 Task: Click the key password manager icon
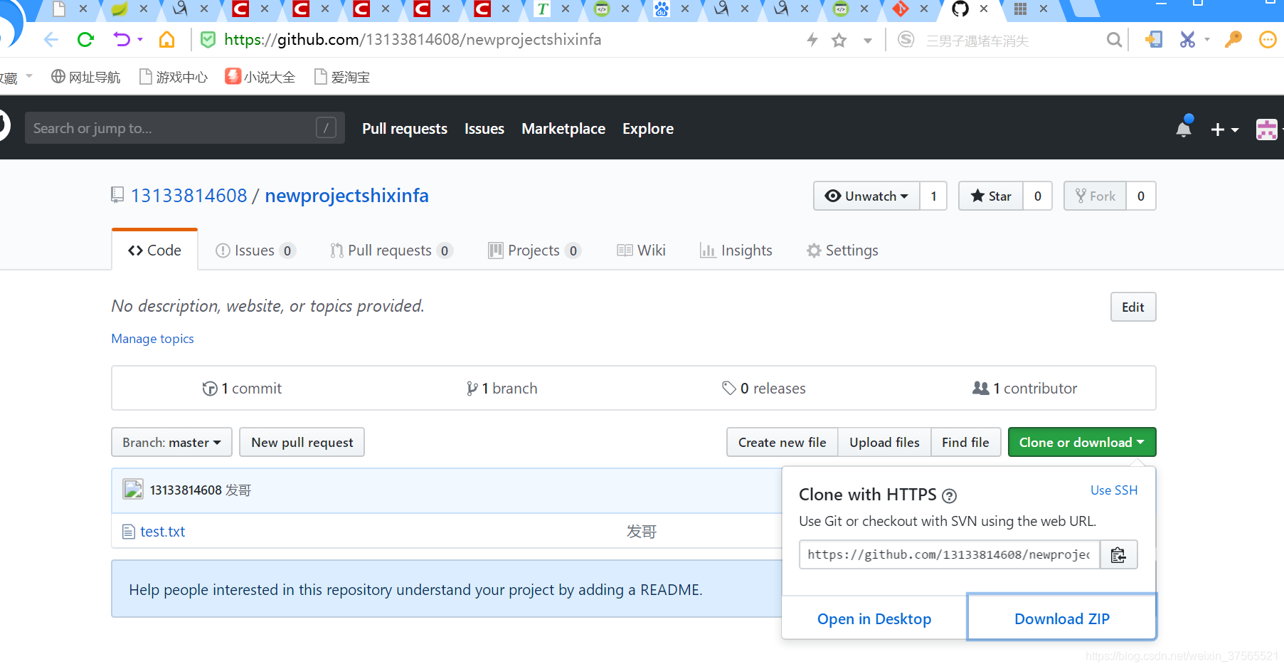pyautogui.click(x=1233, y=40)
